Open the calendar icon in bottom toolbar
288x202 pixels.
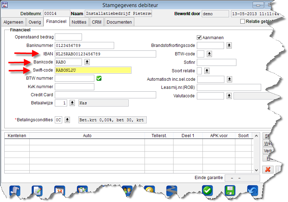click(60, 191)
